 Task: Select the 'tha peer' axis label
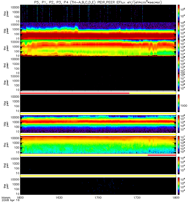click(6, 14)
